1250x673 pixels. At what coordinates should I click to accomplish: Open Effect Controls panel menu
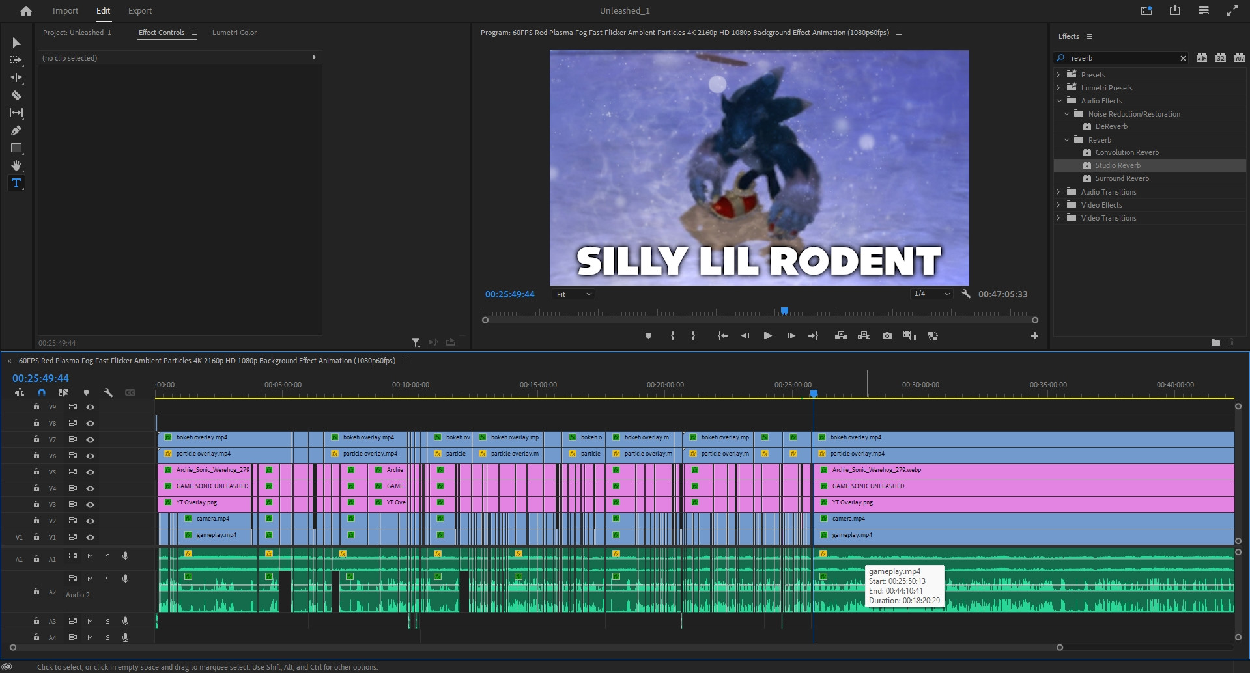pyautogui.click(x=194, y=33)
